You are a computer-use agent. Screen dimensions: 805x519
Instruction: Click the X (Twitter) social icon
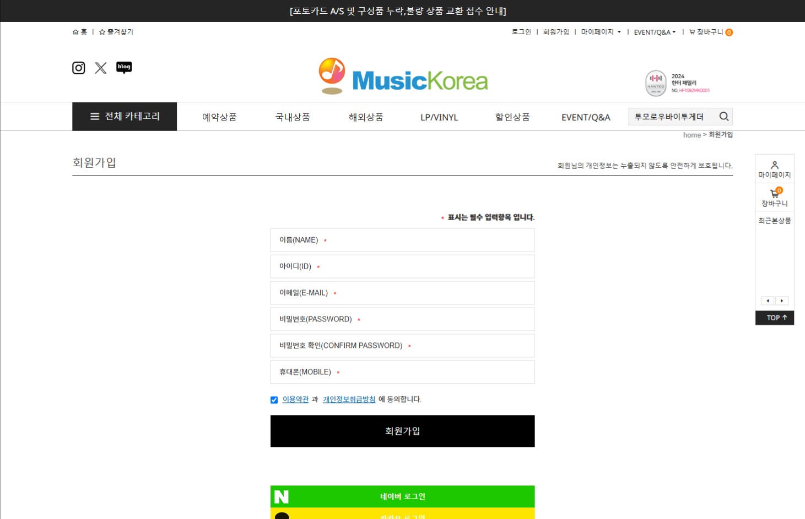click(101, 68)
